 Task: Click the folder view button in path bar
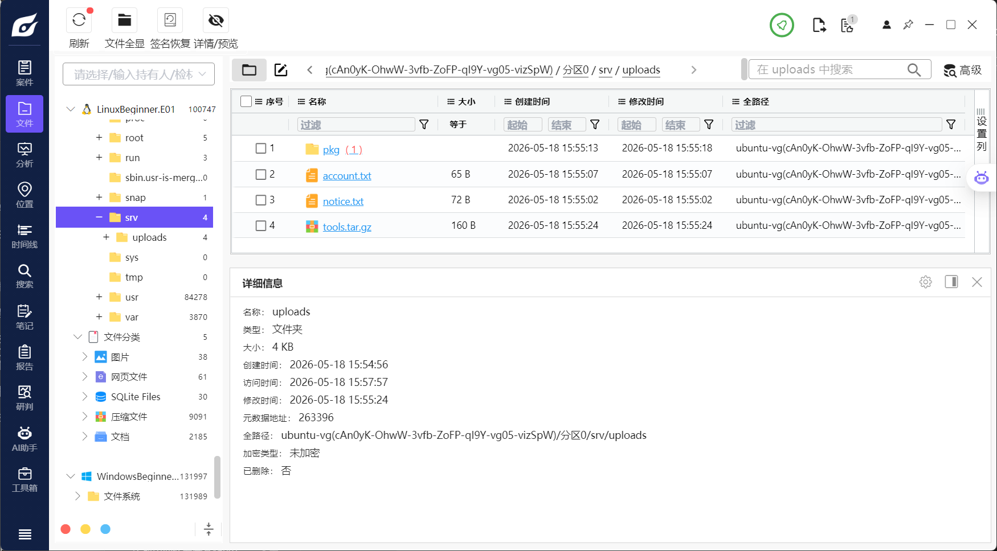click(249, 70)
